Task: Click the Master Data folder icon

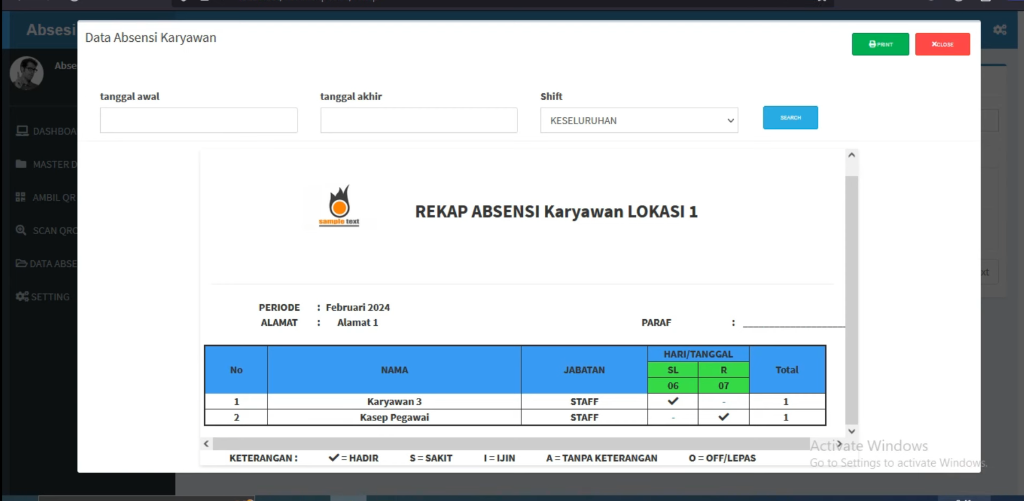Action: coord(21,164)
